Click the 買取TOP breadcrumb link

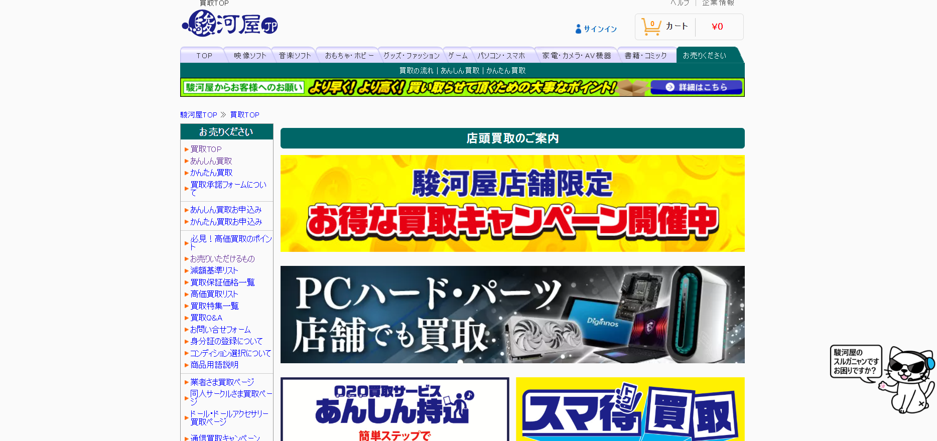coord(245,115)
